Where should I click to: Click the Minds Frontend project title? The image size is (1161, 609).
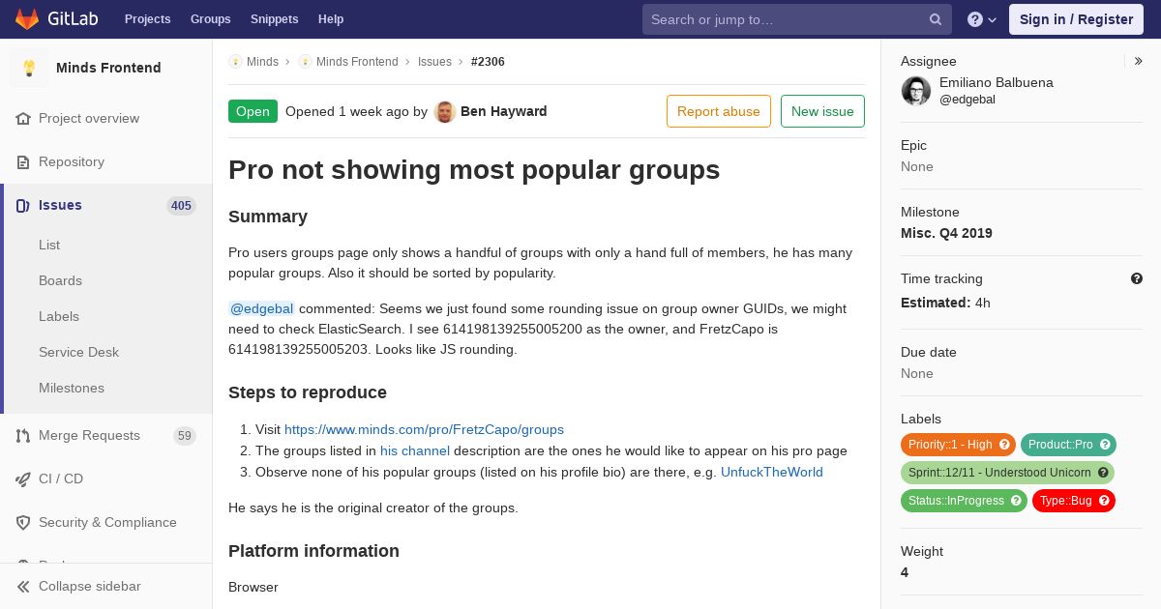(x=108, y=68)
